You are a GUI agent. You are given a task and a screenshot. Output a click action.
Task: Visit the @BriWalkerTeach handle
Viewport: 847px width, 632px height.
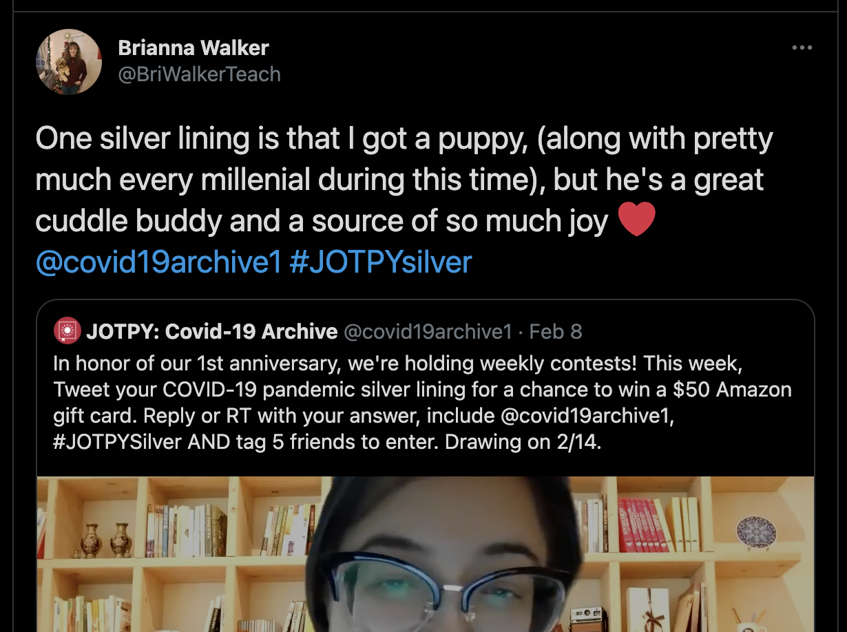click(x=200, y=74)
